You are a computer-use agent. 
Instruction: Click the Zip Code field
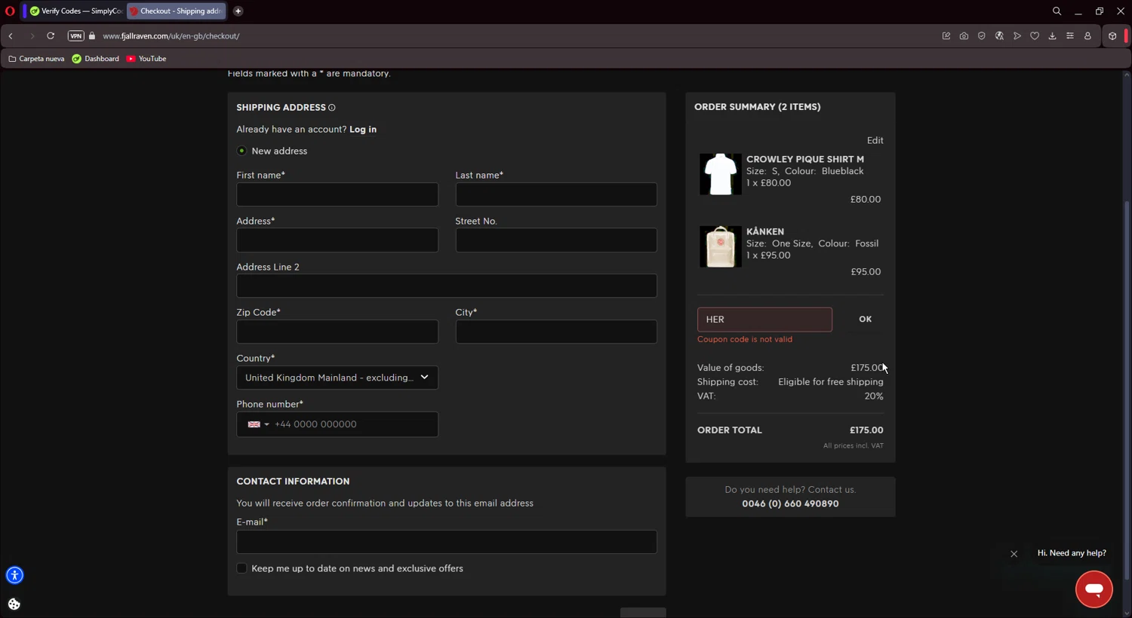click(337, 332)
